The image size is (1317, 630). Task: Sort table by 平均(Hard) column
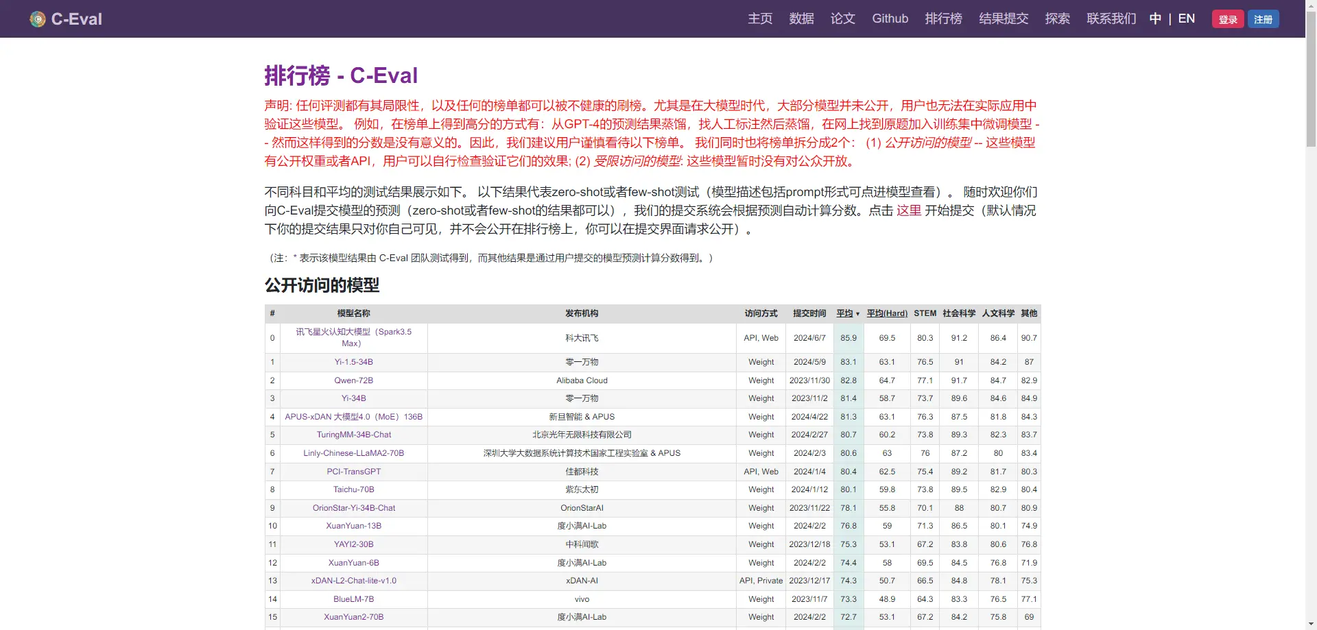click(887, 313)
